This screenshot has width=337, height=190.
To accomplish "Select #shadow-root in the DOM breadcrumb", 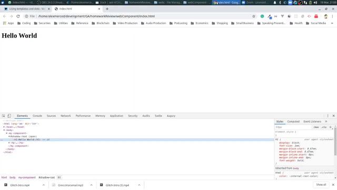I will (x=47, y=177).
